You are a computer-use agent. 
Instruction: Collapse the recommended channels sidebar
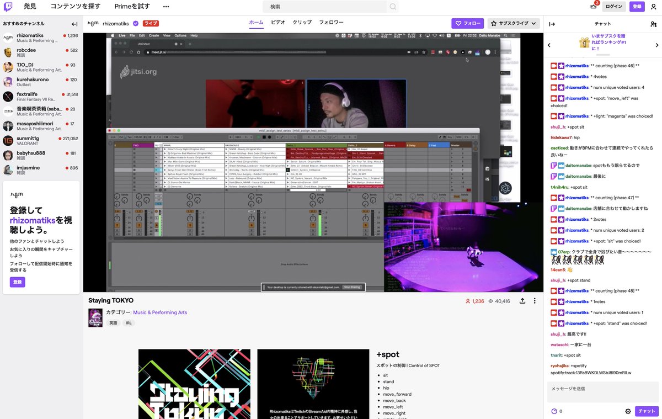point(74,24)
